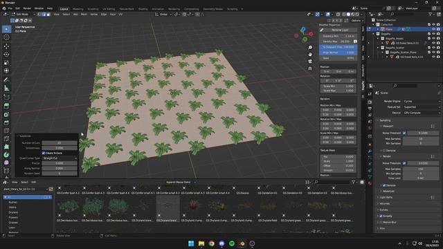The height and width of the screenshot is (249, 443).
Task: Collapse the BagaPie_Scatter collection
Action: (x=378, y=48)
